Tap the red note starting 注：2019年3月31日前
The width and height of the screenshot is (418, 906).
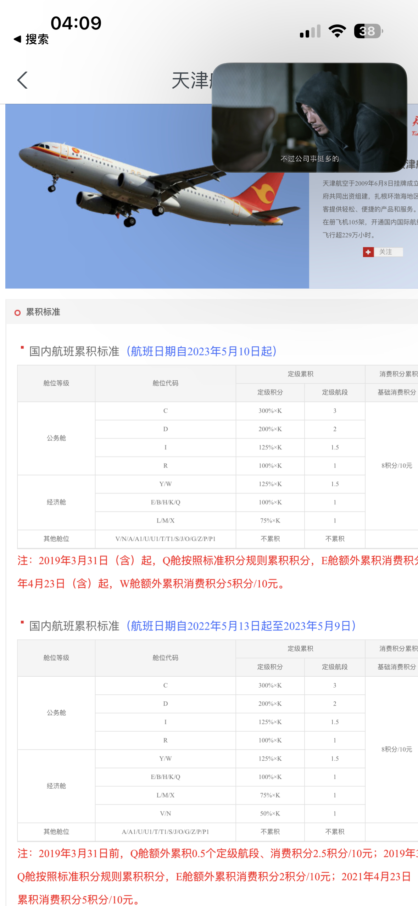coord(218,877)
